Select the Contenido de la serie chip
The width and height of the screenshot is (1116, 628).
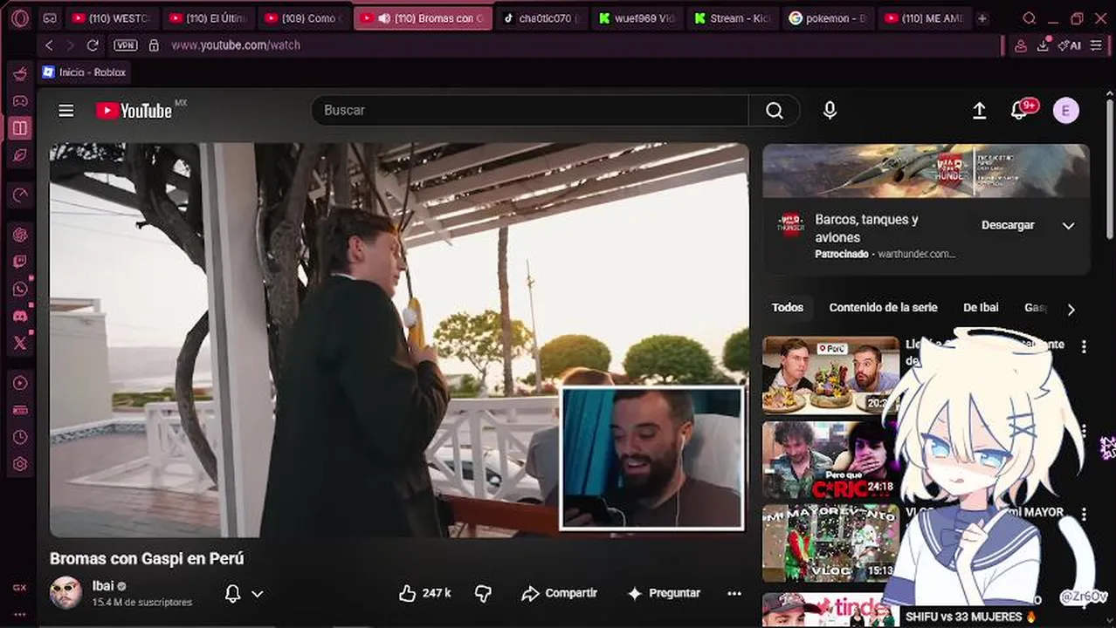click(883, 307)
